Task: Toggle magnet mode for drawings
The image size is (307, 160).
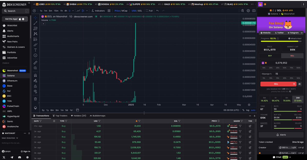Action: click(35, 75)
